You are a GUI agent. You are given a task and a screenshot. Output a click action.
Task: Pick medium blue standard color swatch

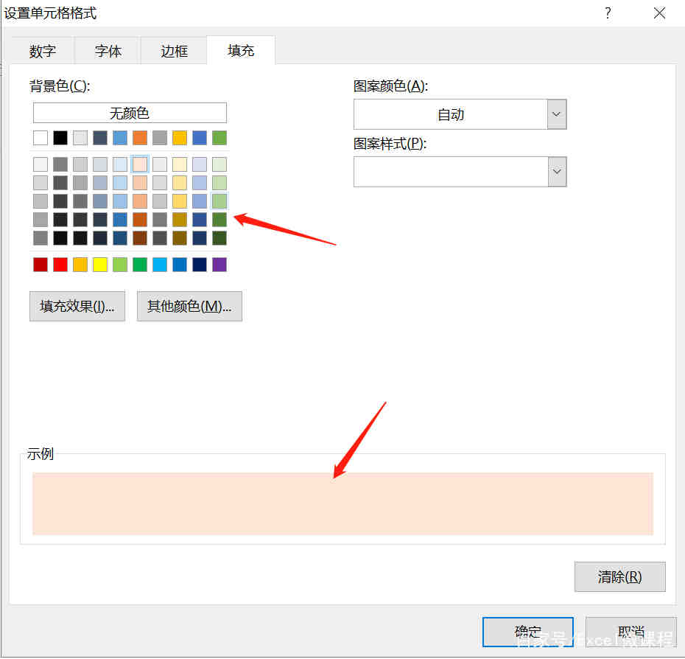180,265
